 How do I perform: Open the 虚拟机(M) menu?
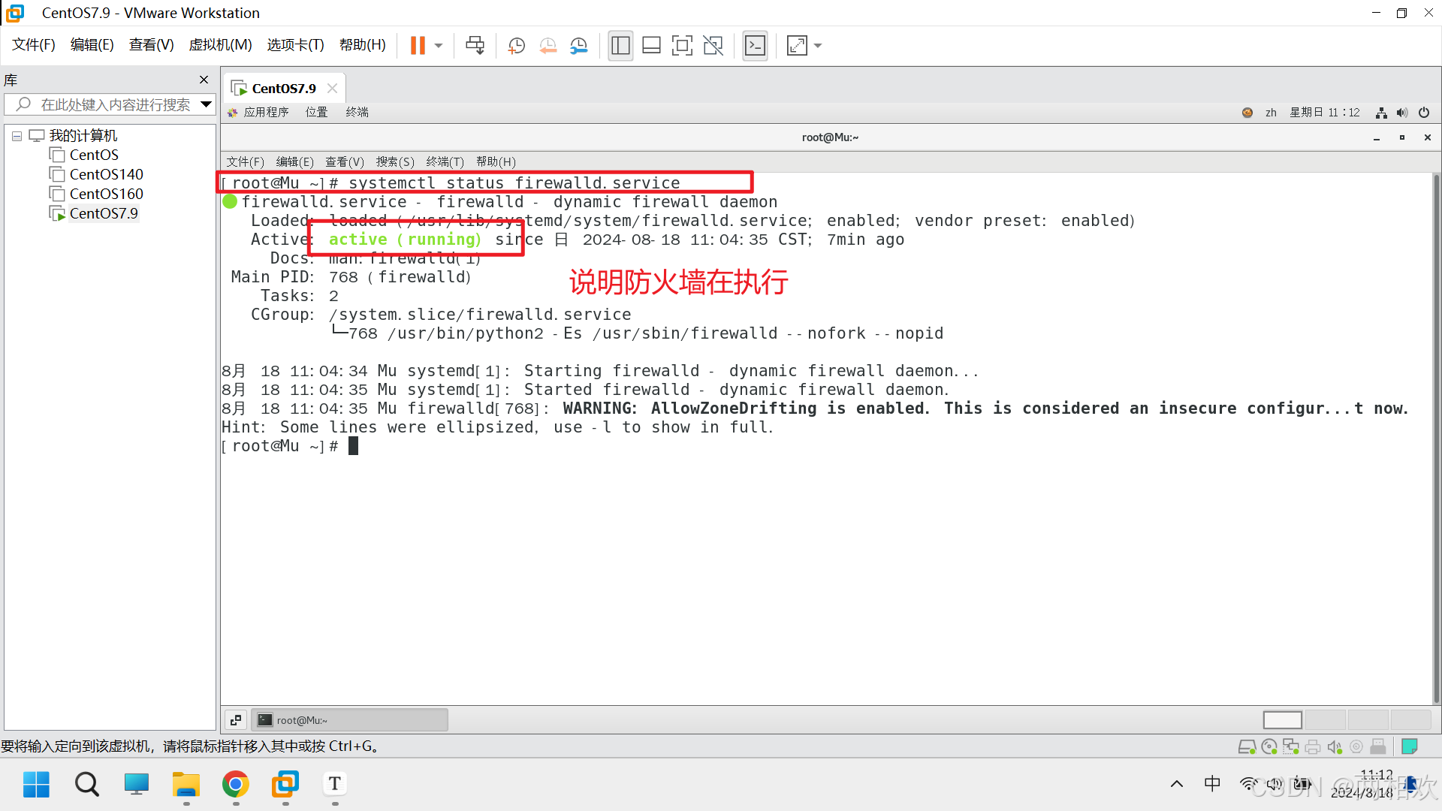pos(220,45)
